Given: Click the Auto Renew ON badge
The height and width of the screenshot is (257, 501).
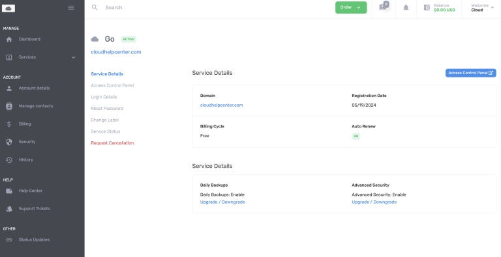Looking at the screenshot, I should tap(356, 136).
